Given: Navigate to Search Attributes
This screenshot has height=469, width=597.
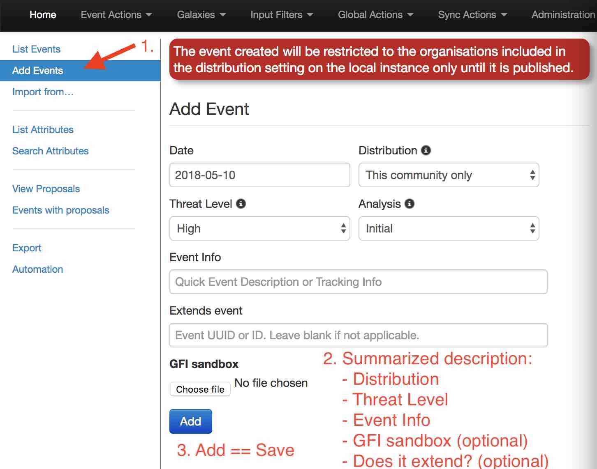Looking at the screenshot, I should (x=51, y=151).
